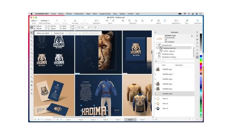Click the next page arrow in the page navigator
This screenshot has height=135, width=232.
pos(54,120)
